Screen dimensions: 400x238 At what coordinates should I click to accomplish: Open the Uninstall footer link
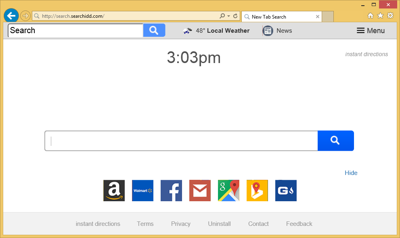click(220, 224)
